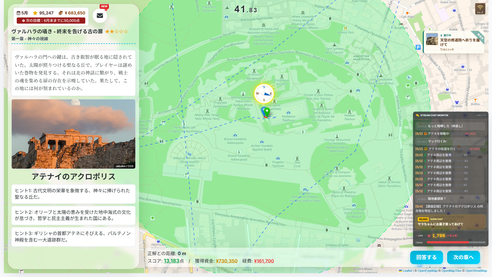The height and width of the screenshot is (277, 492).
Task: Click the Acropolis photo thumbnail
Action: click(x=73, y=134)
